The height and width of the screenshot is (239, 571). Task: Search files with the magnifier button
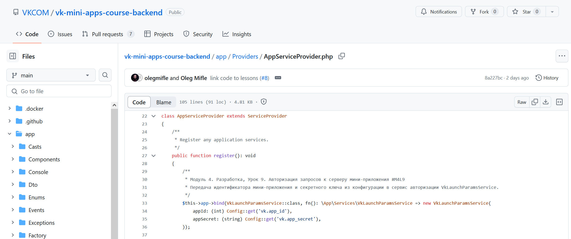105,75
